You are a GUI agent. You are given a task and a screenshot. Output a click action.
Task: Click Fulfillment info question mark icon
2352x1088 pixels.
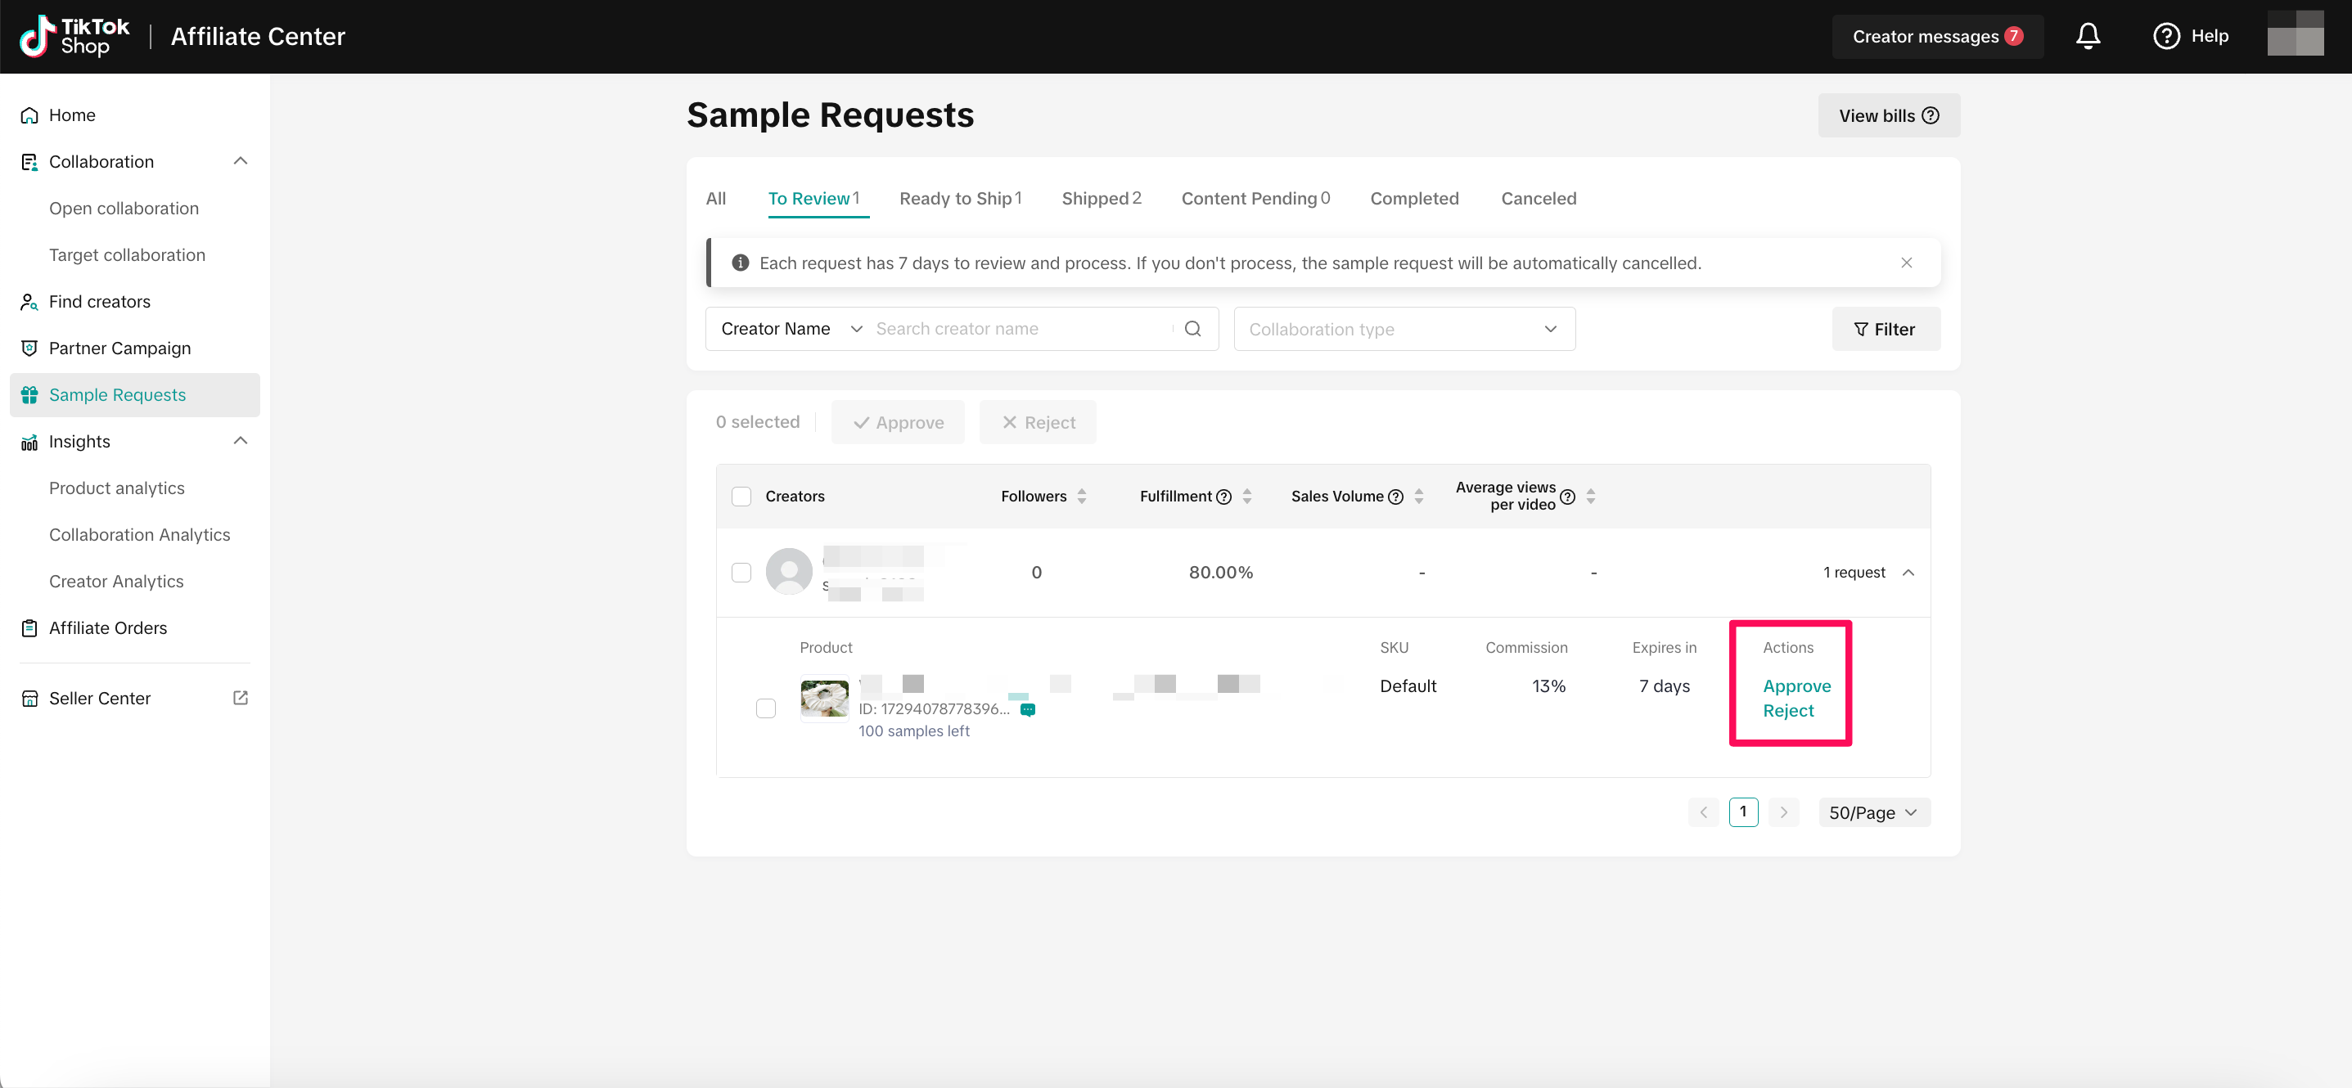point(1224,497)
